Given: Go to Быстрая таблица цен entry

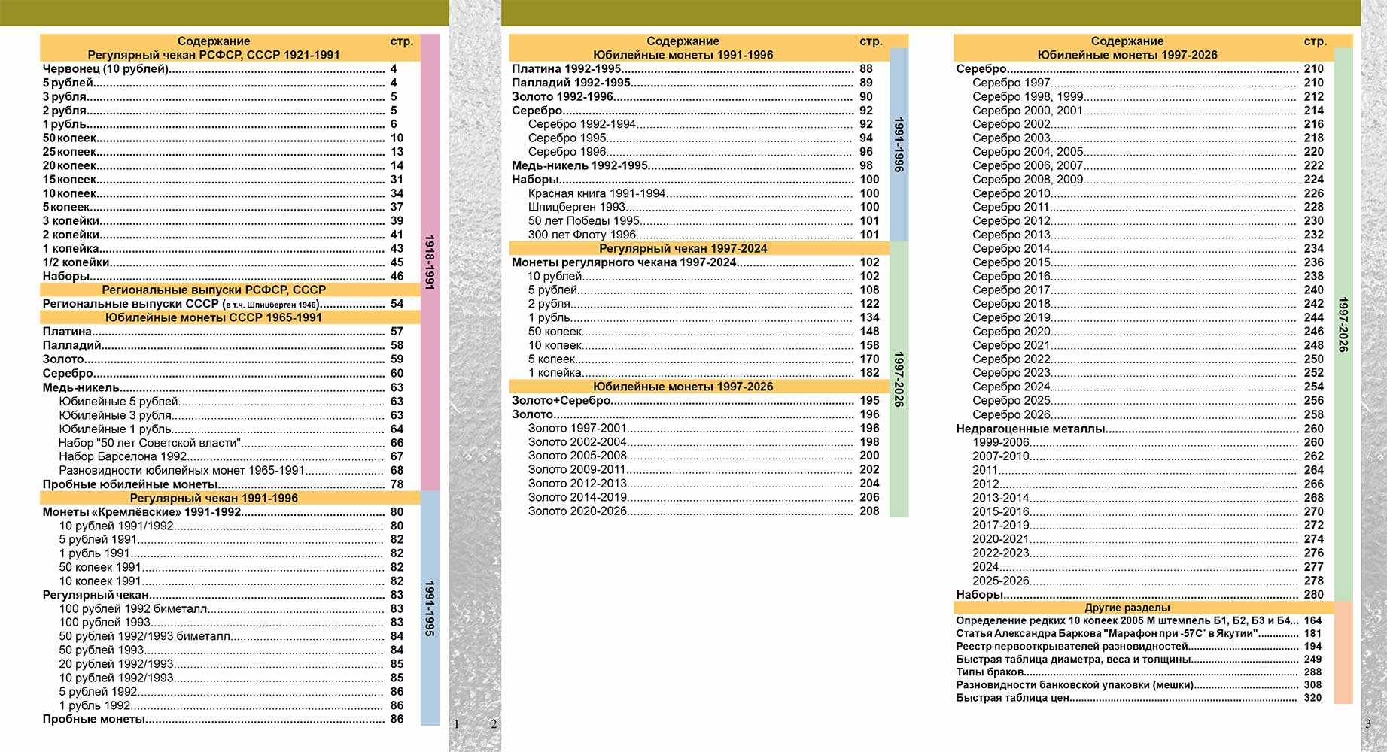Looking at the screenshot, I should click(1012, 698).
